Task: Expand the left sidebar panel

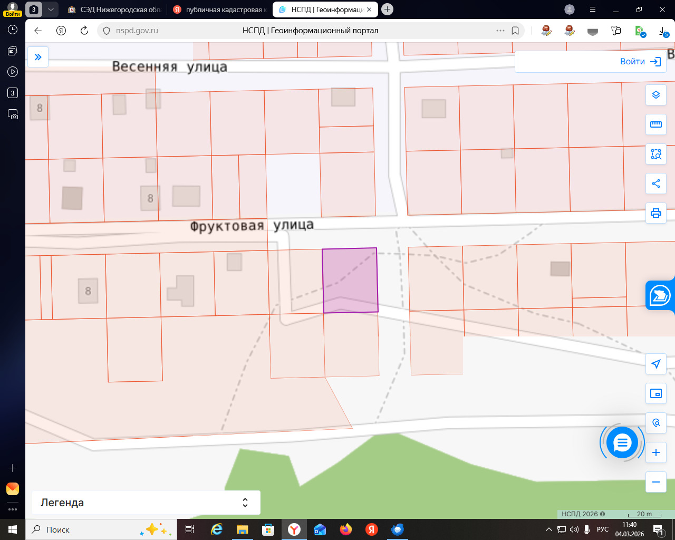Action: [38, 57]
